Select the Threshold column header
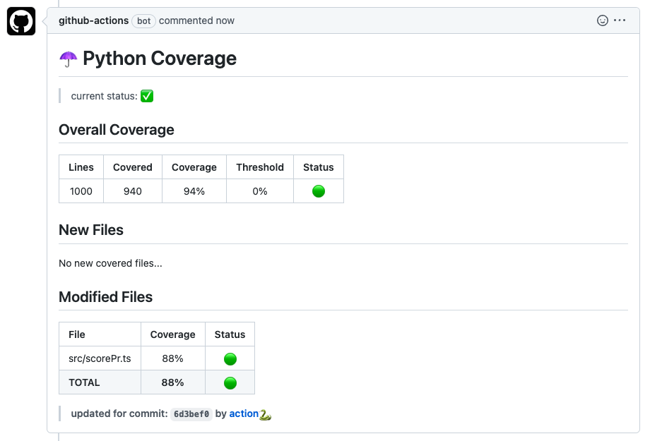650x441 pixels. [x=259, y=167]
